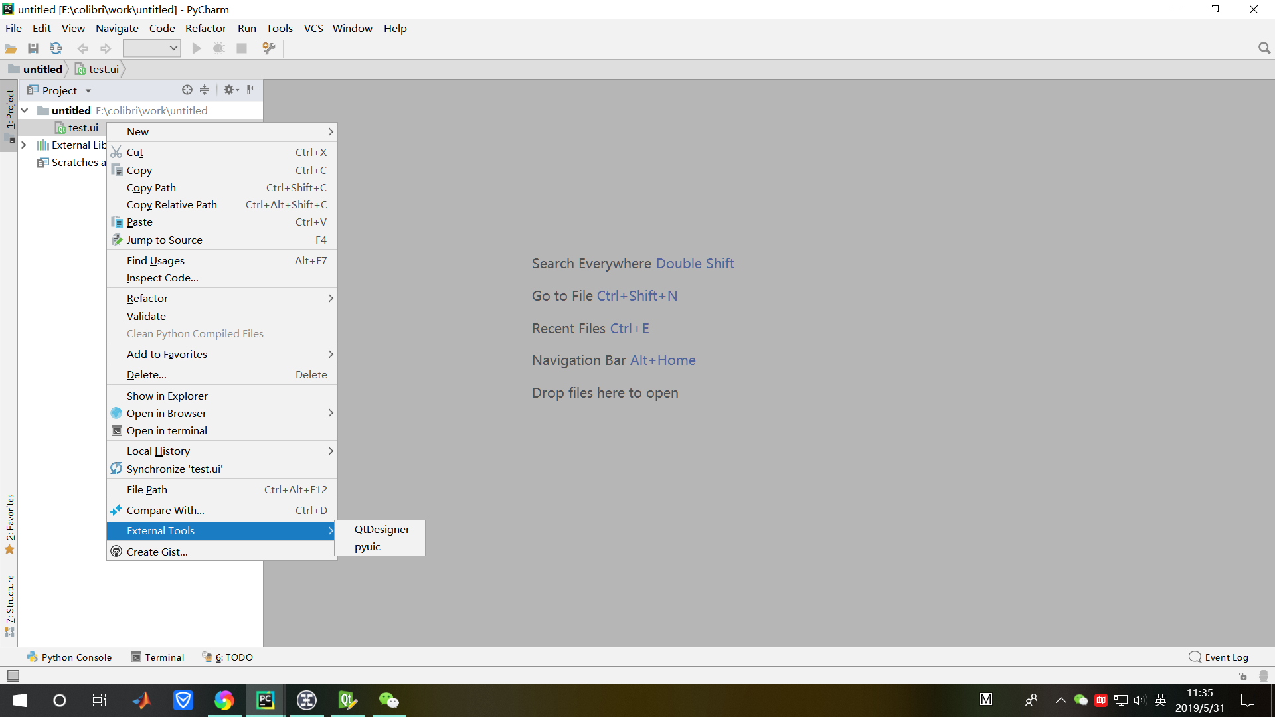Open Project panel gear settings
The width and height of the screenshot is (1275, 717).
[230, 90]
